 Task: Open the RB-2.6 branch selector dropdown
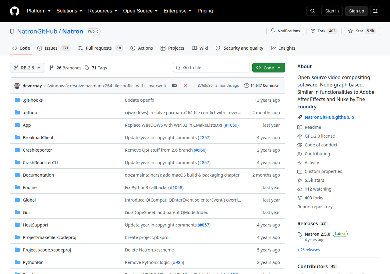point(27,68)
